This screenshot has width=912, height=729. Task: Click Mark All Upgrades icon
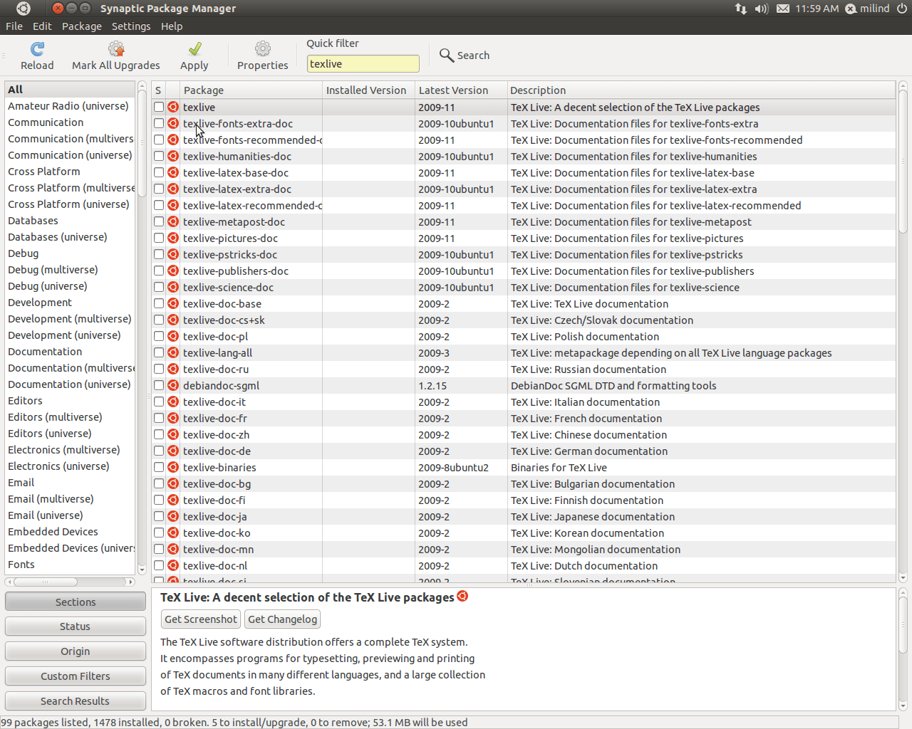pos(116,48)
